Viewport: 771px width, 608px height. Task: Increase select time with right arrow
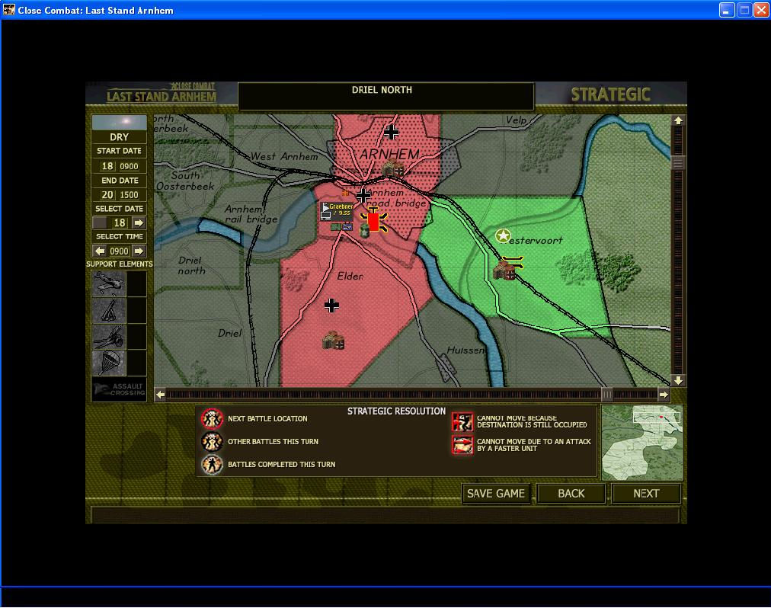pyautogui.click(x=139, y=251)
